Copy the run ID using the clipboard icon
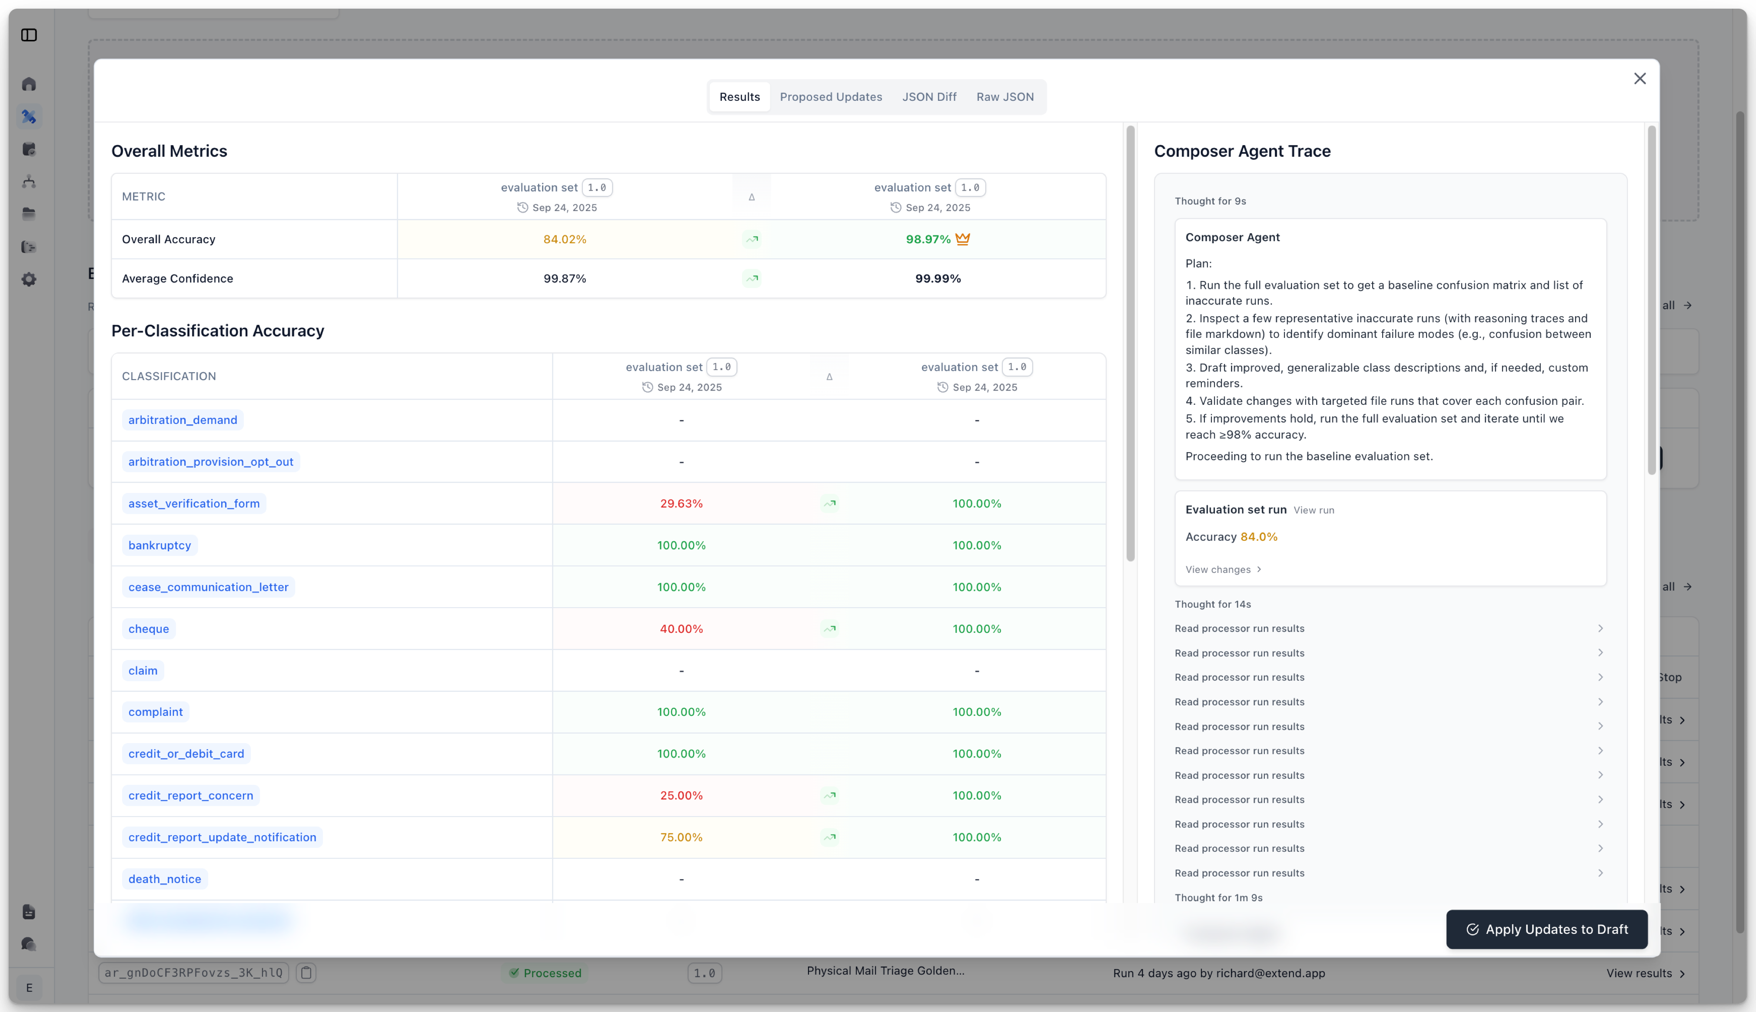This screenshot has height=1012, width=1756. pos(306,973)
